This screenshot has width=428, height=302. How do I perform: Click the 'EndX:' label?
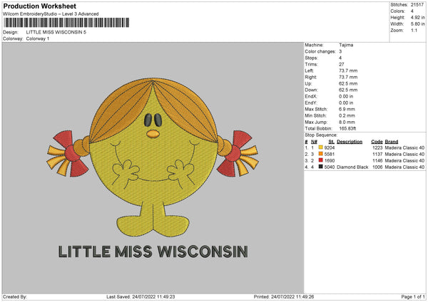point(311,96)
